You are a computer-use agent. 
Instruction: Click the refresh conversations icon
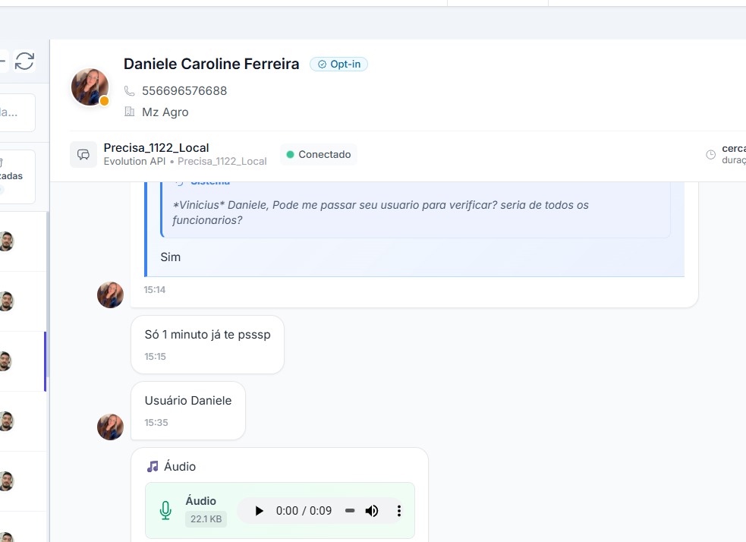tap(25, 61)
